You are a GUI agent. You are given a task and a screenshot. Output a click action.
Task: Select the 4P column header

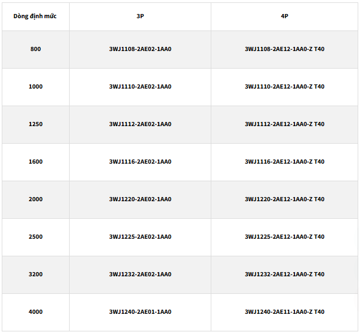284,16
